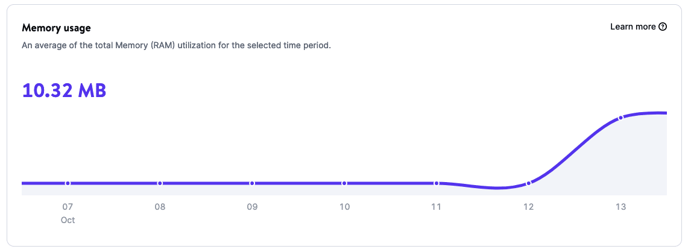Click the 10.32 MB memory value
688x252 pixels.
pos(64,90)
